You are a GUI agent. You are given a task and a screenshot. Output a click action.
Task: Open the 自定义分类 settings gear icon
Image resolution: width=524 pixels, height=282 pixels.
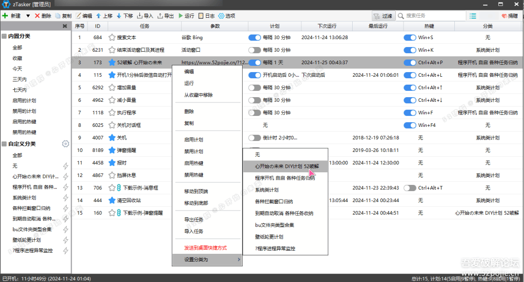point(65,144)
